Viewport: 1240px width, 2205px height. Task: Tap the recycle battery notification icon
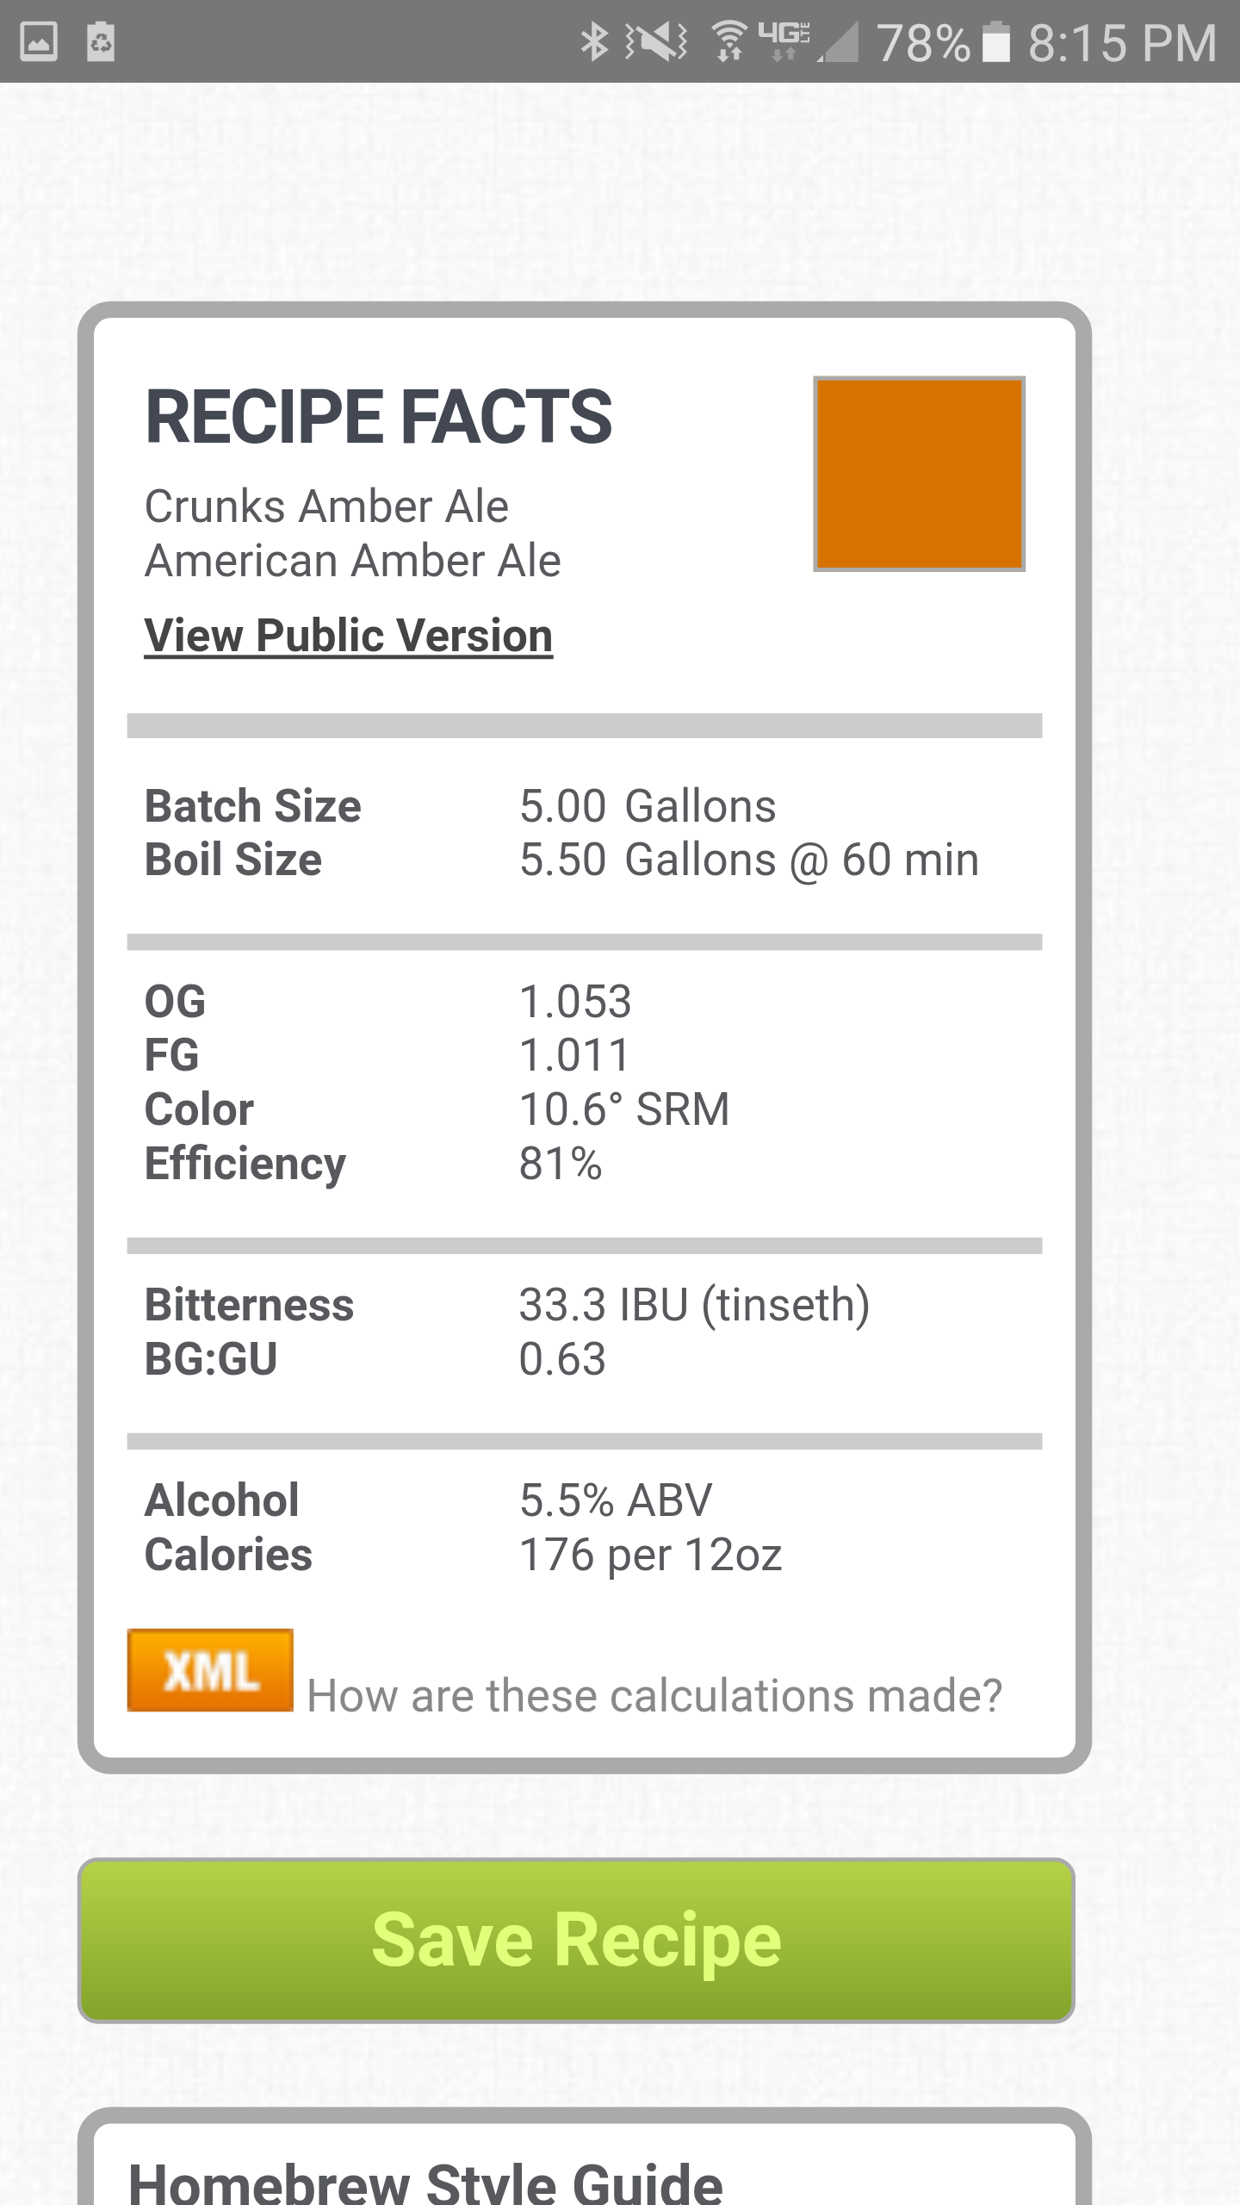101,41
